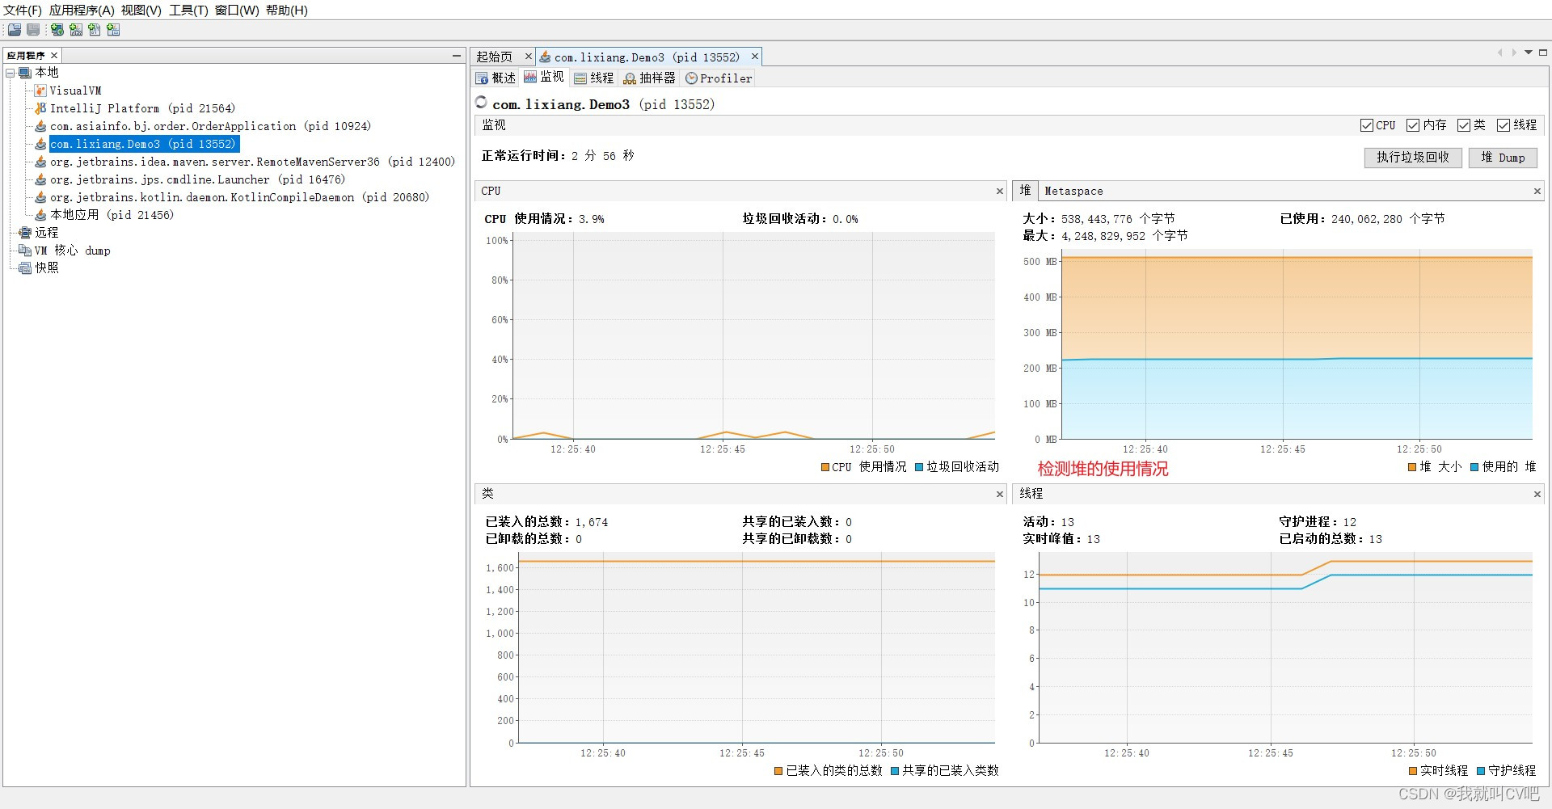Click the 远程 remote hosts icon
This screenshot has width=1552, height=809.
point(25,233)
